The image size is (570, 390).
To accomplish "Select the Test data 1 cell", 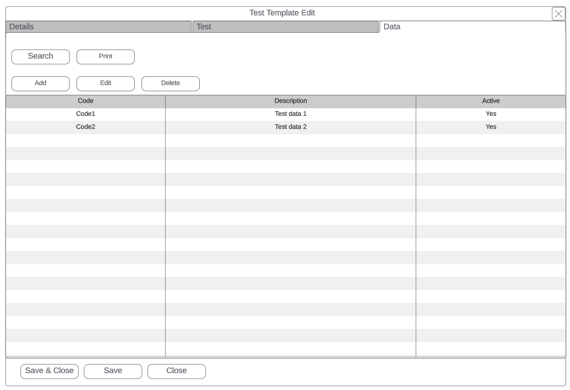I will point(291,114).
